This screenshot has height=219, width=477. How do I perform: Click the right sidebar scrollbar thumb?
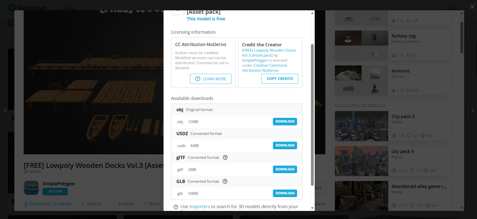coord(462,38)
